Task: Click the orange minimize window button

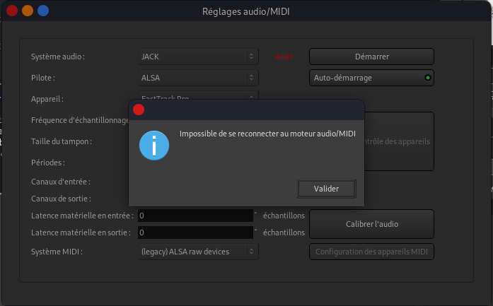Action: click(27, 11)
